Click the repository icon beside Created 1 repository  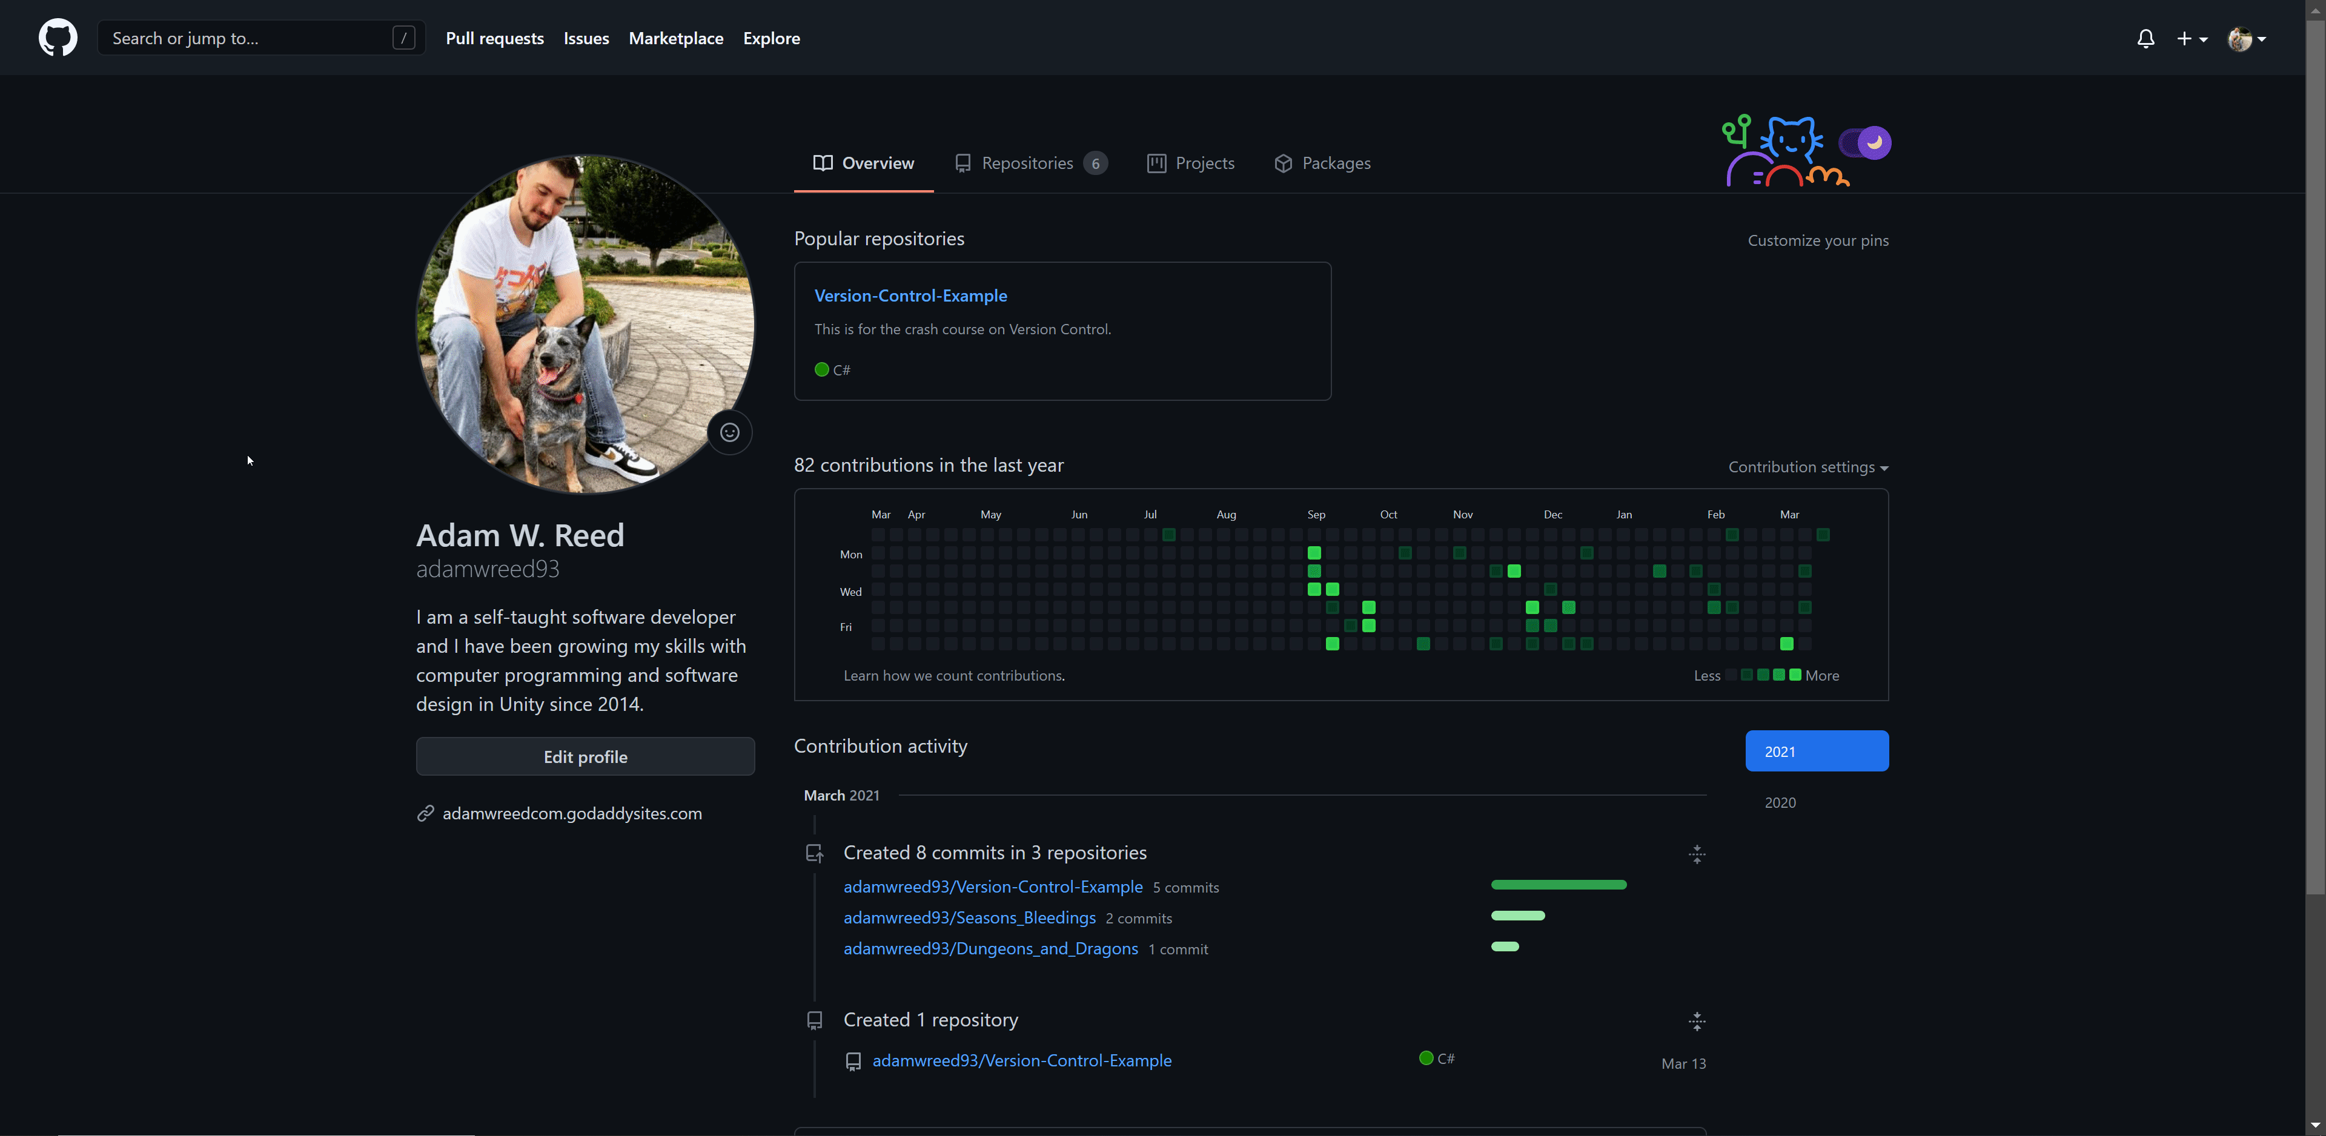[815, 1020]
